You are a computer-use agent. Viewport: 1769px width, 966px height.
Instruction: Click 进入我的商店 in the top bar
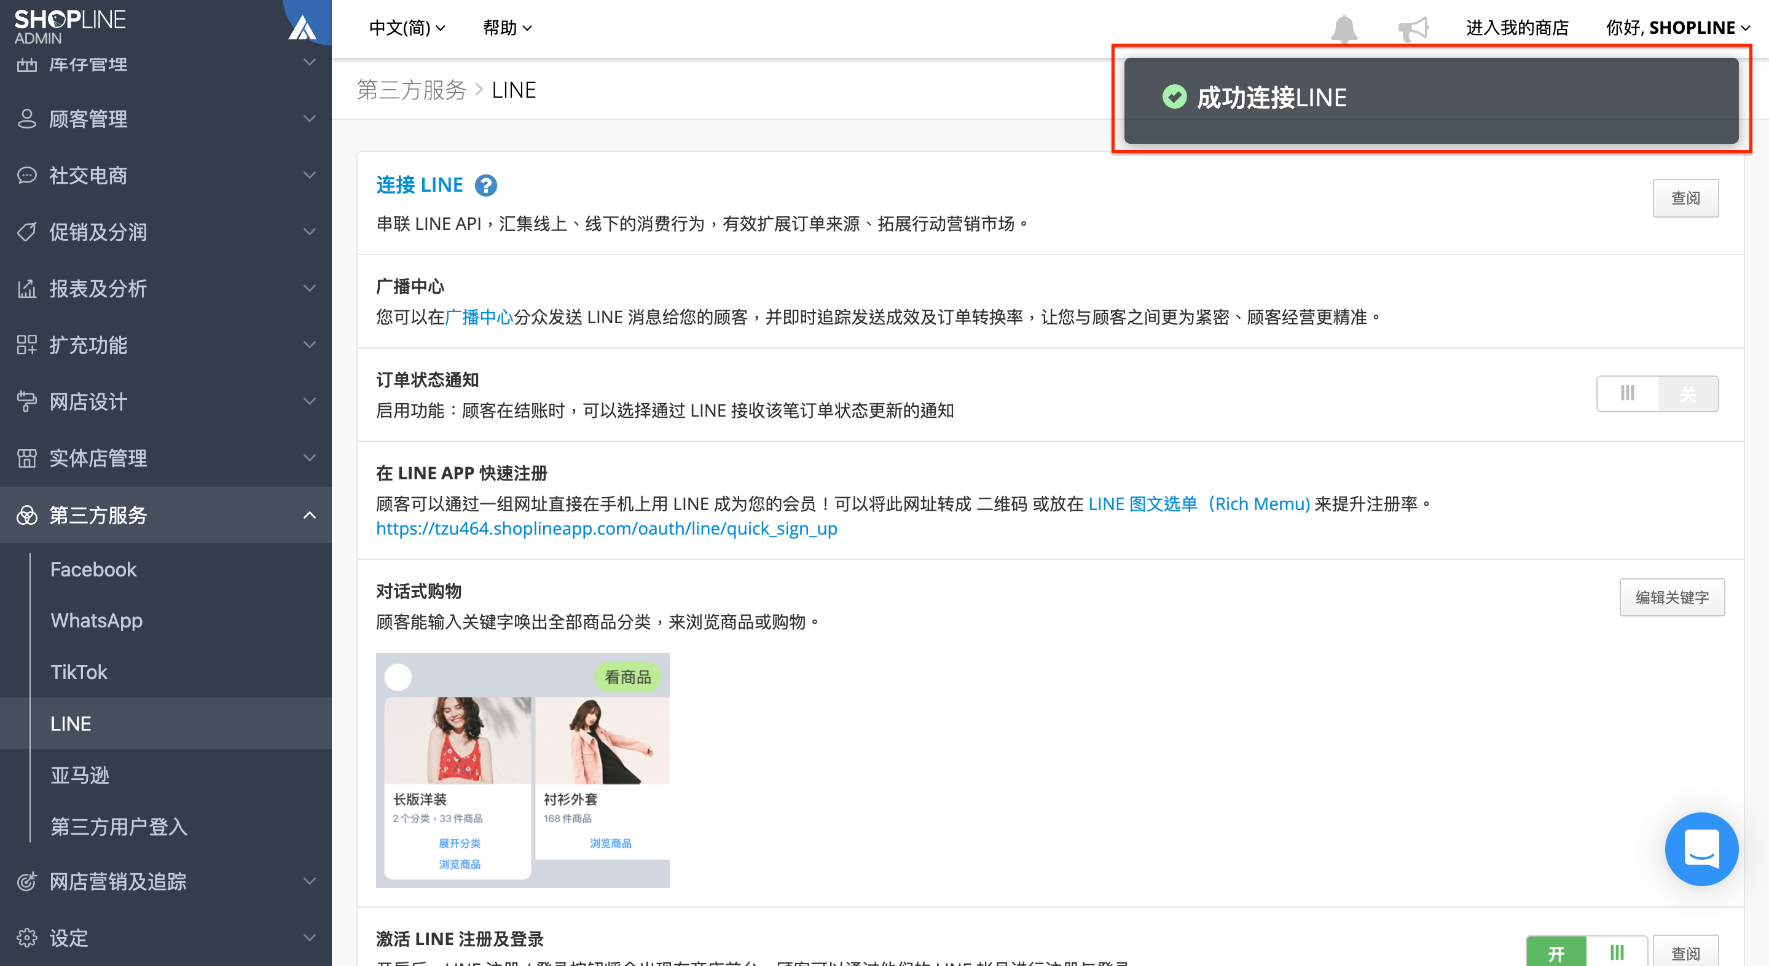click(x=1518, y=28)
